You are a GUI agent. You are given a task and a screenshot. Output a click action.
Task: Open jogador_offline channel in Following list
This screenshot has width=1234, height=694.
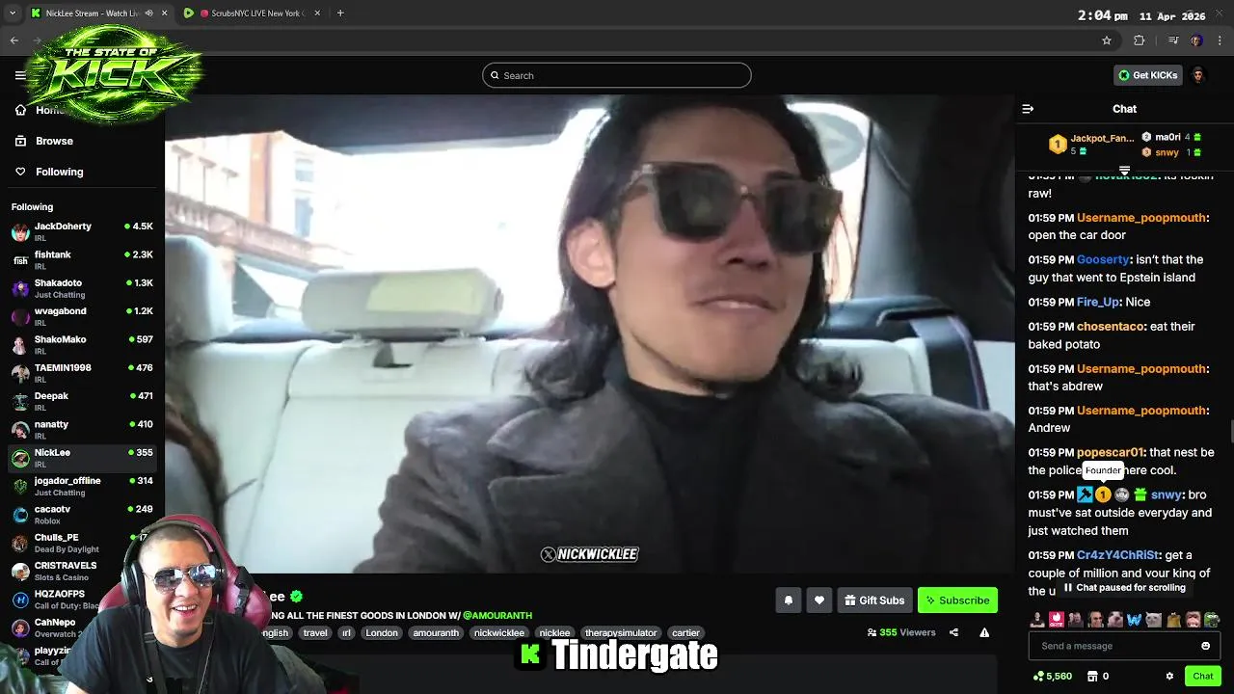point(83,486)
